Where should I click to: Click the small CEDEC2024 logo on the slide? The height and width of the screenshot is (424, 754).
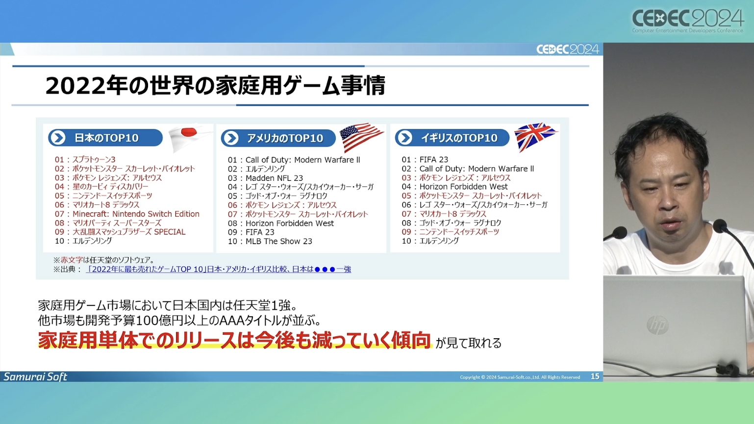point(567,50)
